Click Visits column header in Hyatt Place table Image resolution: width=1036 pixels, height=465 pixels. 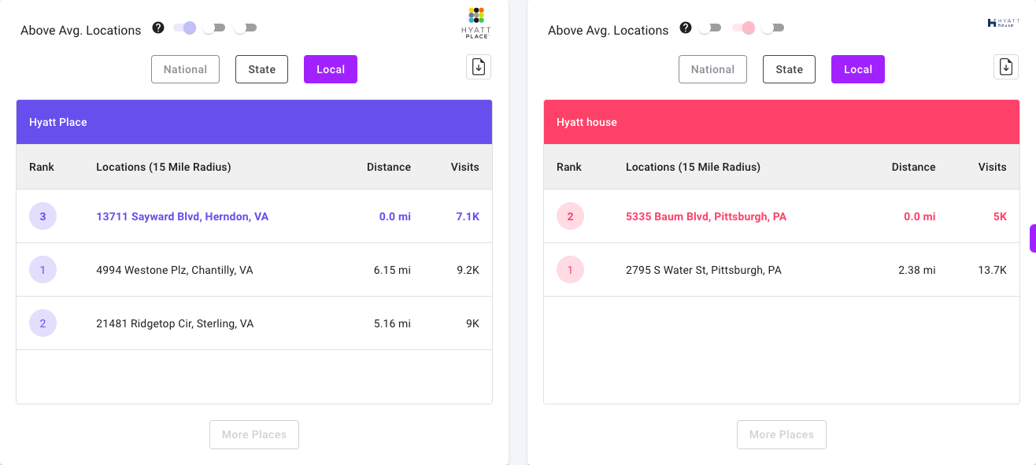(x=464, y=167)
